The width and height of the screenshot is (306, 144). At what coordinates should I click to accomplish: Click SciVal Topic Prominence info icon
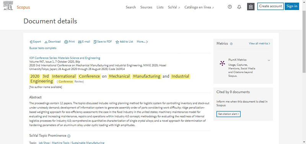[x=69, y=136]
